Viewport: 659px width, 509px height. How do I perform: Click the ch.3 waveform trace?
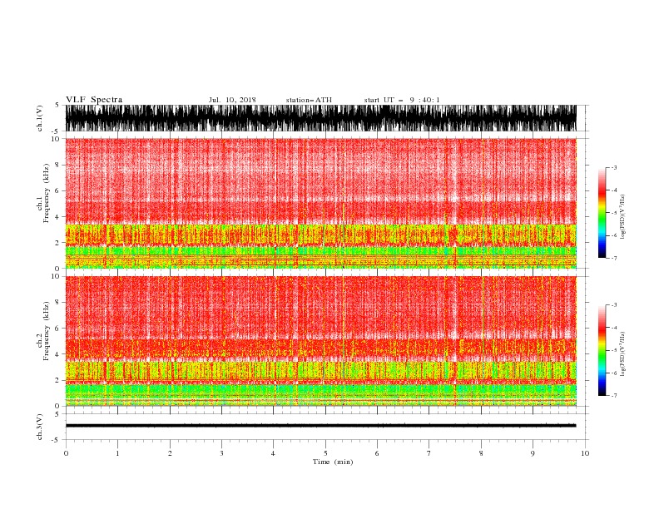320,426
